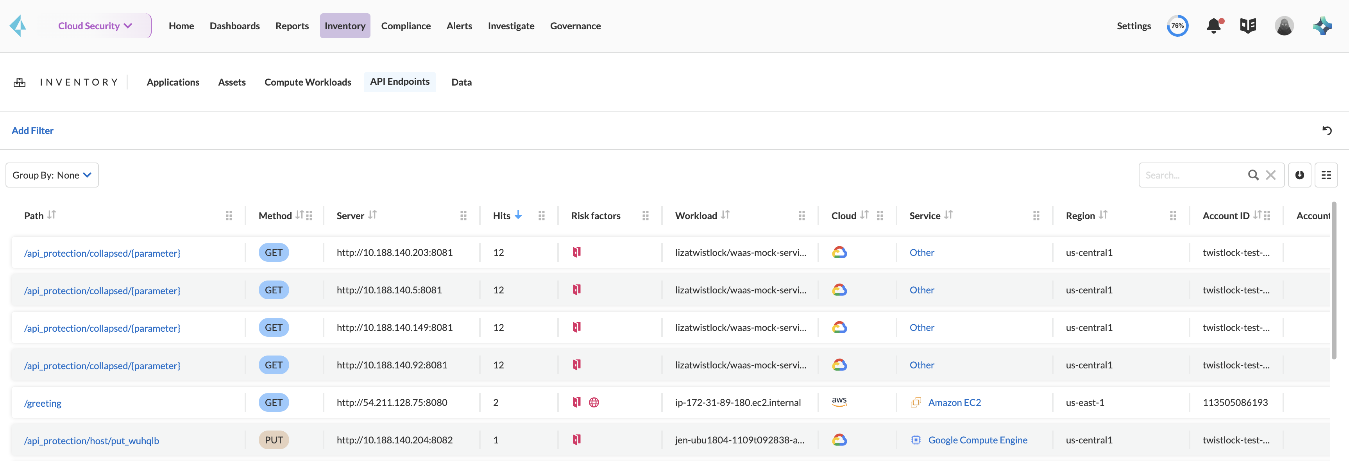Open the documentation book icon
The width and height of the screenshot is (1349, 461).
point(1248,26)
